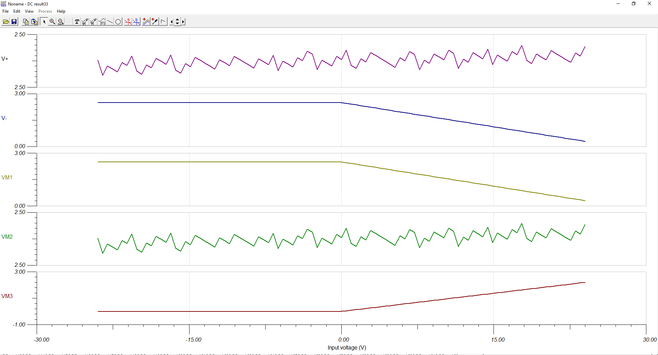This screenshot has width=658, height=355.
Task: Select the Text T tool
Action: tap(77, 22)
